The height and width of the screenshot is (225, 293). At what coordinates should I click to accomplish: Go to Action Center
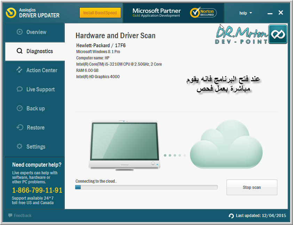pos(35,70)
